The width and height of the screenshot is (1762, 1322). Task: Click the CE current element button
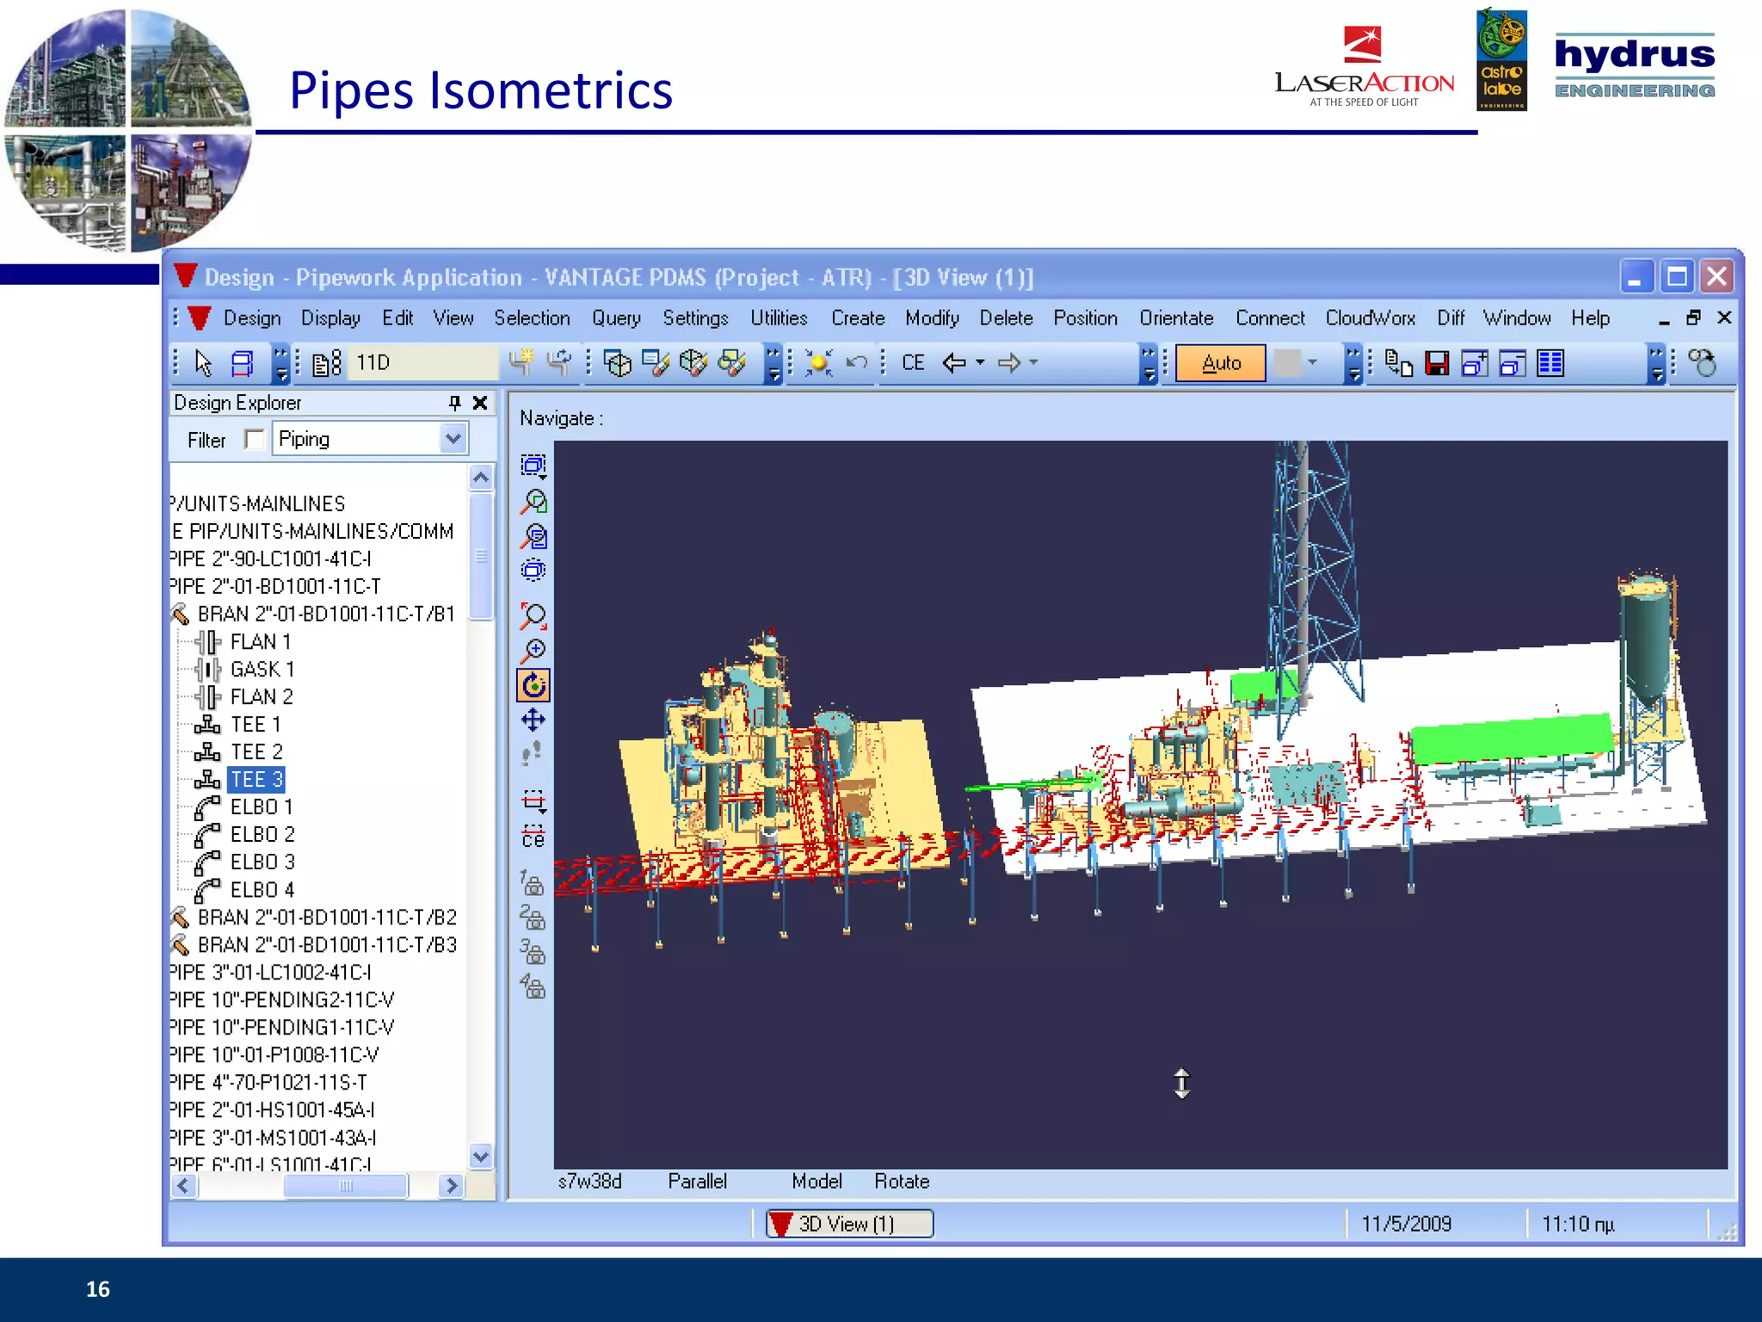pyautogui.click(x=913, y=362)
